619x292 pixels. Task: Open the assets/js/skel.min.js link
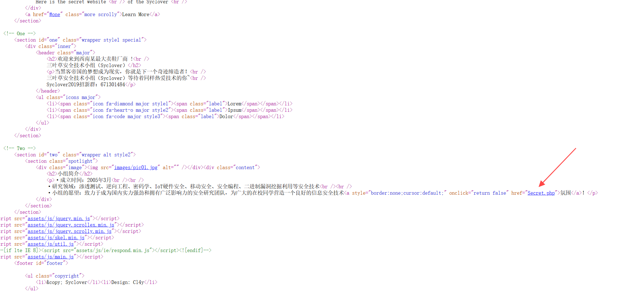[x=56, y=238]
